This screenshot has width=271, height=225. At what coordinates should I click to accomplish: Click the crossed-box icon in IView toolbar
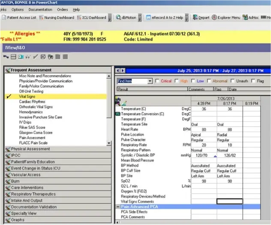[43, 57]
